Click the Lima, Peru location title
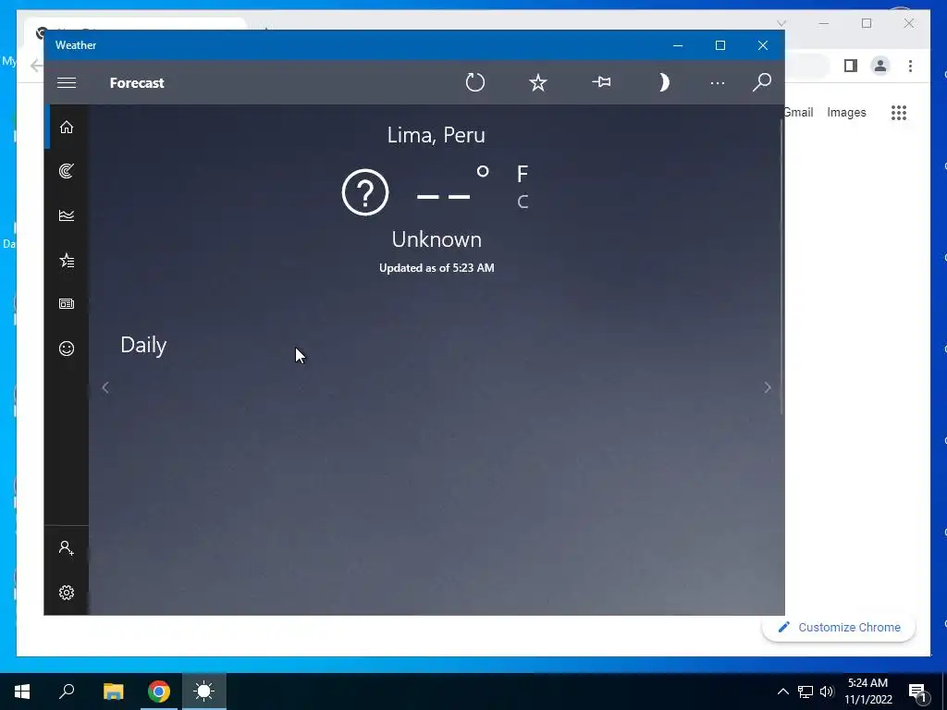Viewport: 947px width, 710px height. click(437, 135)
